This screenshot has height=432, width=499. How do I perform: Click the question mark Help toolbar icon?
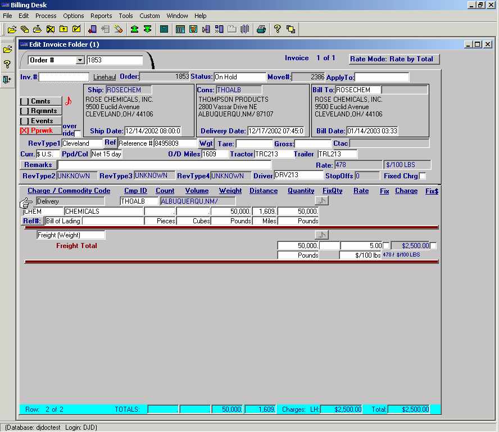(x=278, y=29)
